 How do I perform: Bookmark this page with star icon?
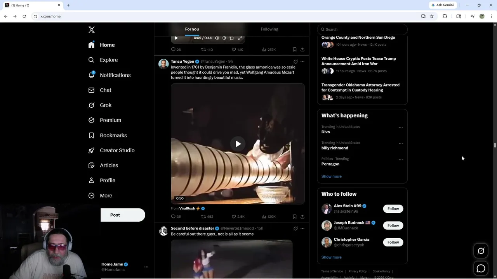point(432,16)
